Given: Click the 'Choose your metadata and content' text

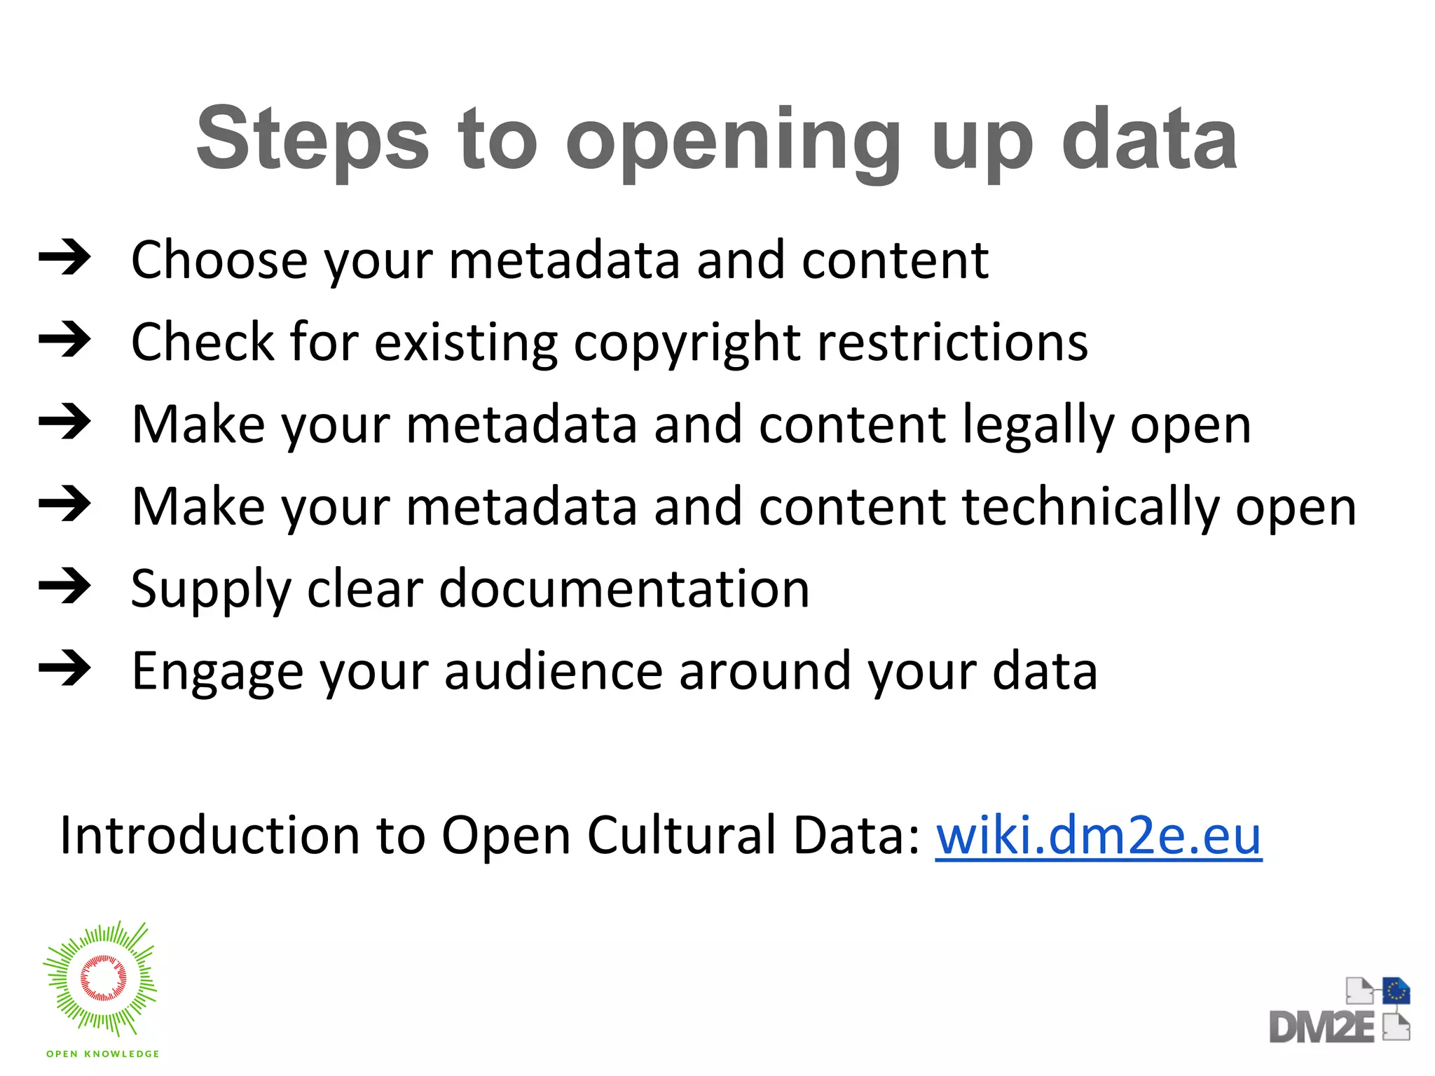Looking at the screenshot, I should pos(559,260).
